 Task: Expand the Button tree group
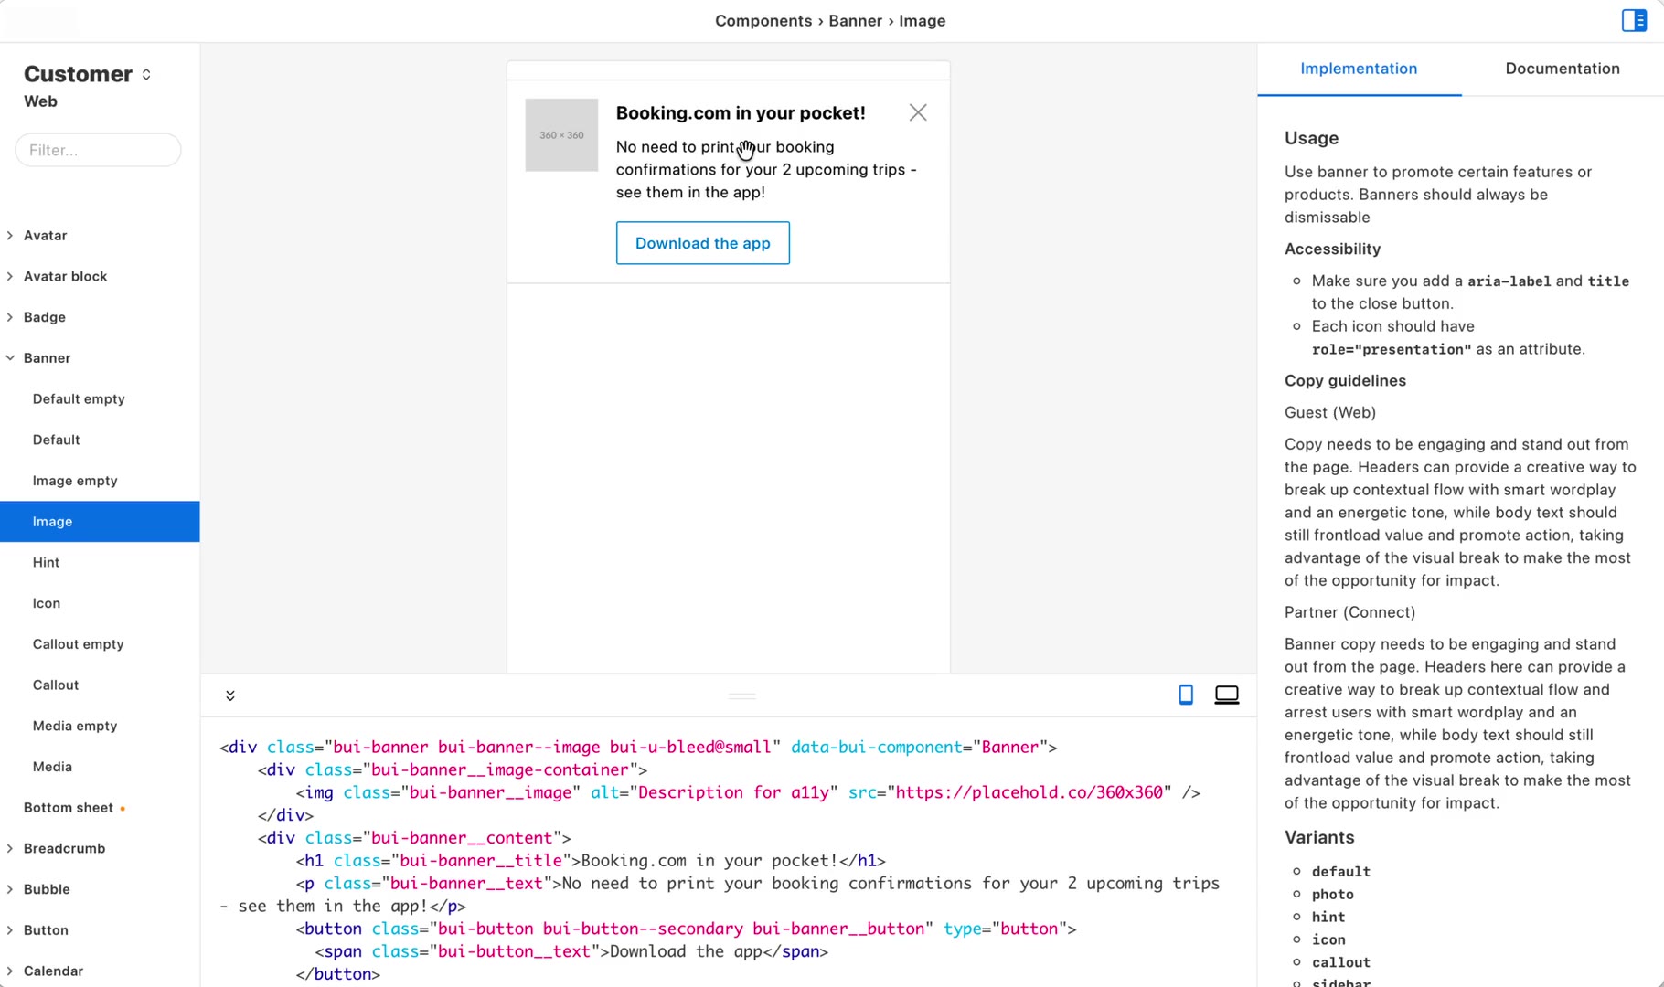click(46, 930)
